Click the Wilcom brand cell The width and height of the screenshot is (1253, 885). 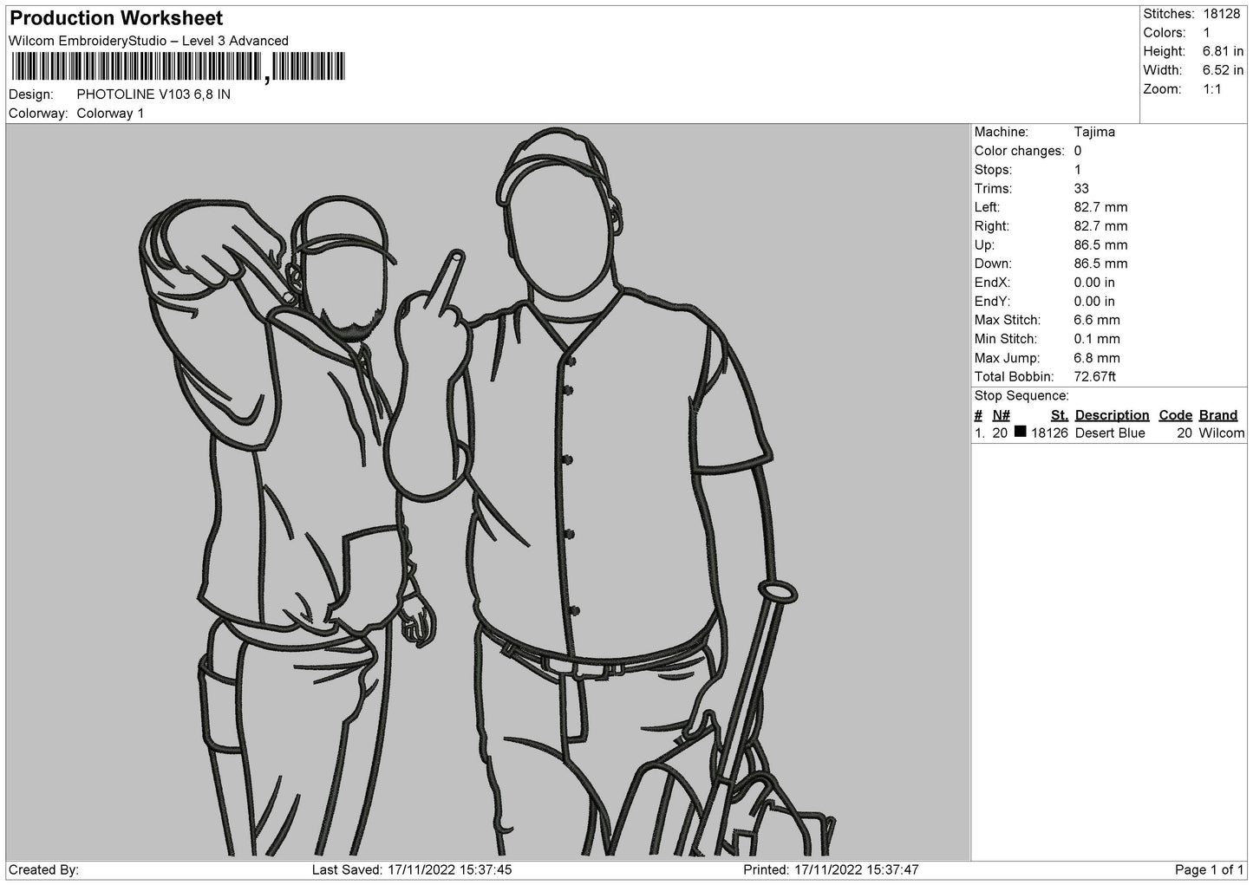[1222, 433]
